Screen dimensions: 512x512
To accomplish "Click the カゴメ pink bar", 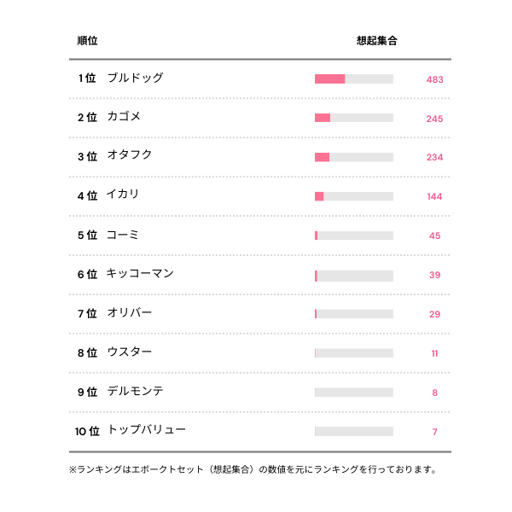I will (x=323, y=118).
